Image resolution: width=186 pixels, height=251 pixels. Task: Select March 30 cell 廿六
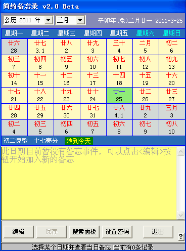tap(67, 111)
